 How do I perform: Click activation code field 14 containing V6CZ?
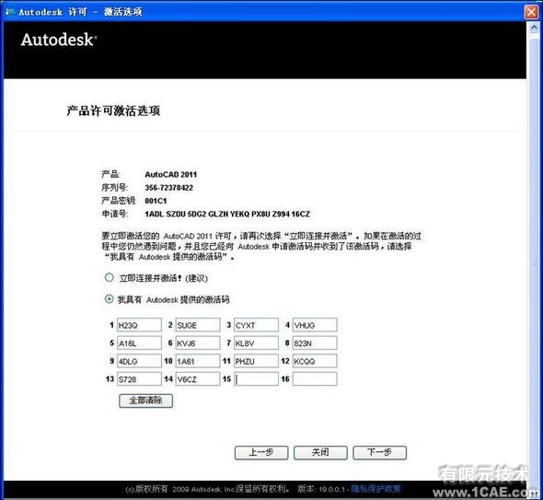198,379
